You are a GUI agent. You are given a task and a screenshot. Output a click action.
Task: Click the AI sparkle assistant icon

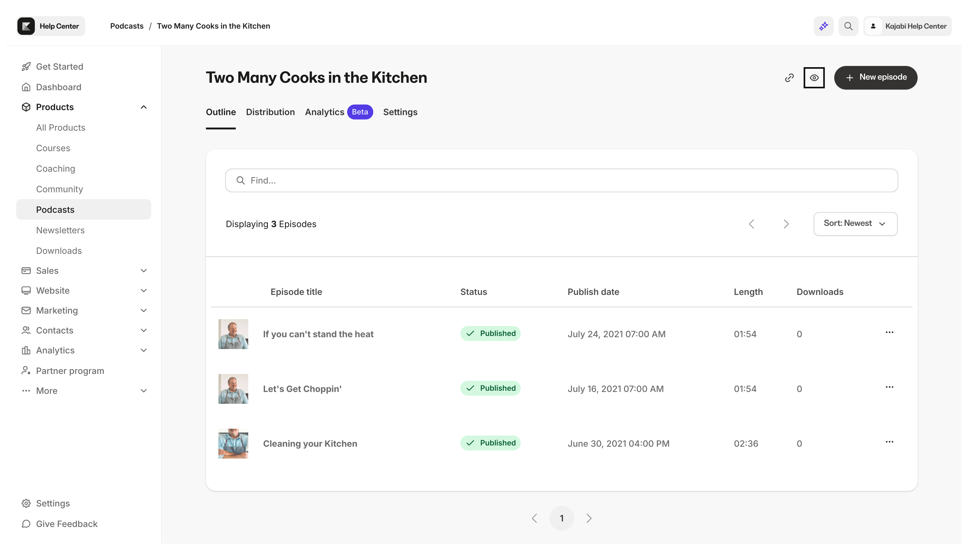pos(823,26)
